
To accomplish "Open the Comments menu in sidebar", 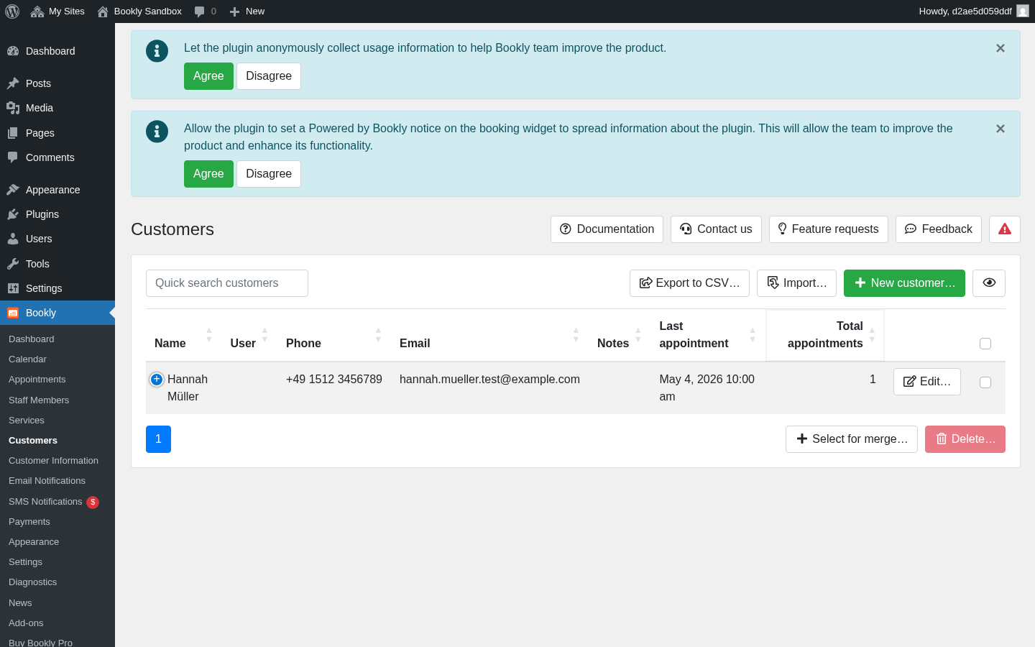I will (57, 157).
